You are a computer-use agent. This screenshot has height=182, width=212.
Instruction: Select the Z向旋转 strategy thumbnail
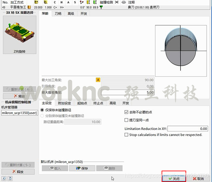(x=20, y=35)
